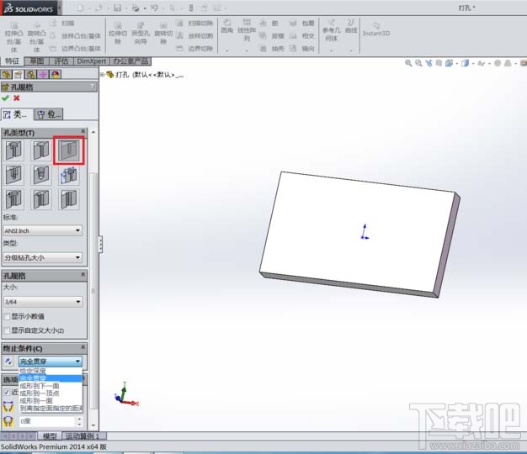Switch to the 运动算例 1 tab
Viewport: 527px width, 454px height.
click(84, 436)
